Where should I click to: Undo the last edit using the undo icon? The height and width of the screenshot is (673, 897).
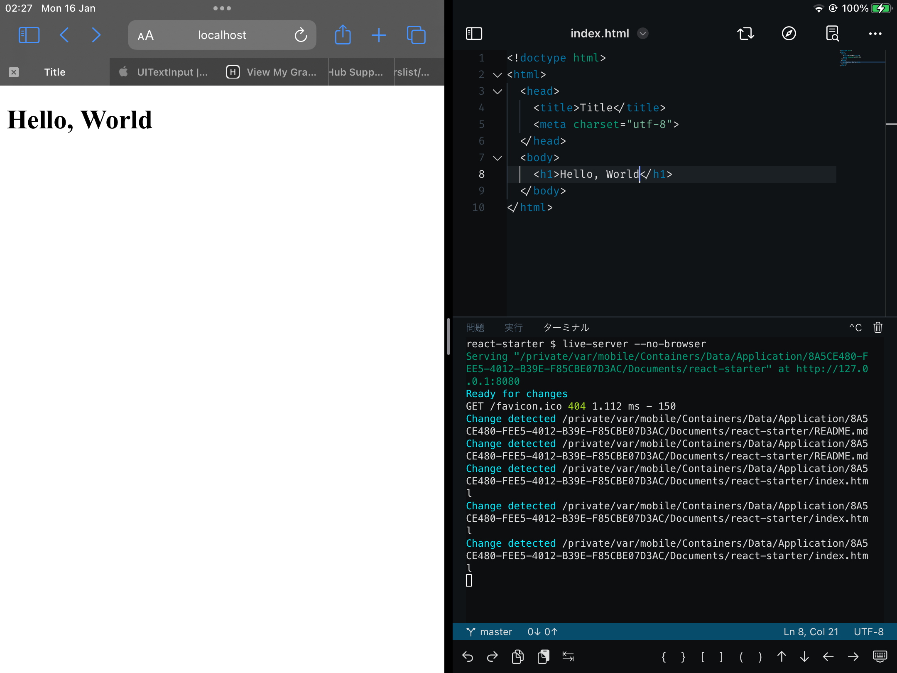point(468,656)
